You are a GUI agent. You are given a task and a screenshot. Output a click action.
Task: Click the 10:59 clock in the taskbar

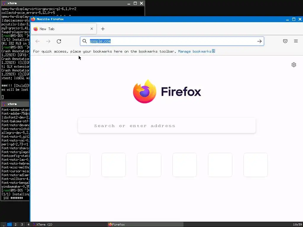coord(297,225)
